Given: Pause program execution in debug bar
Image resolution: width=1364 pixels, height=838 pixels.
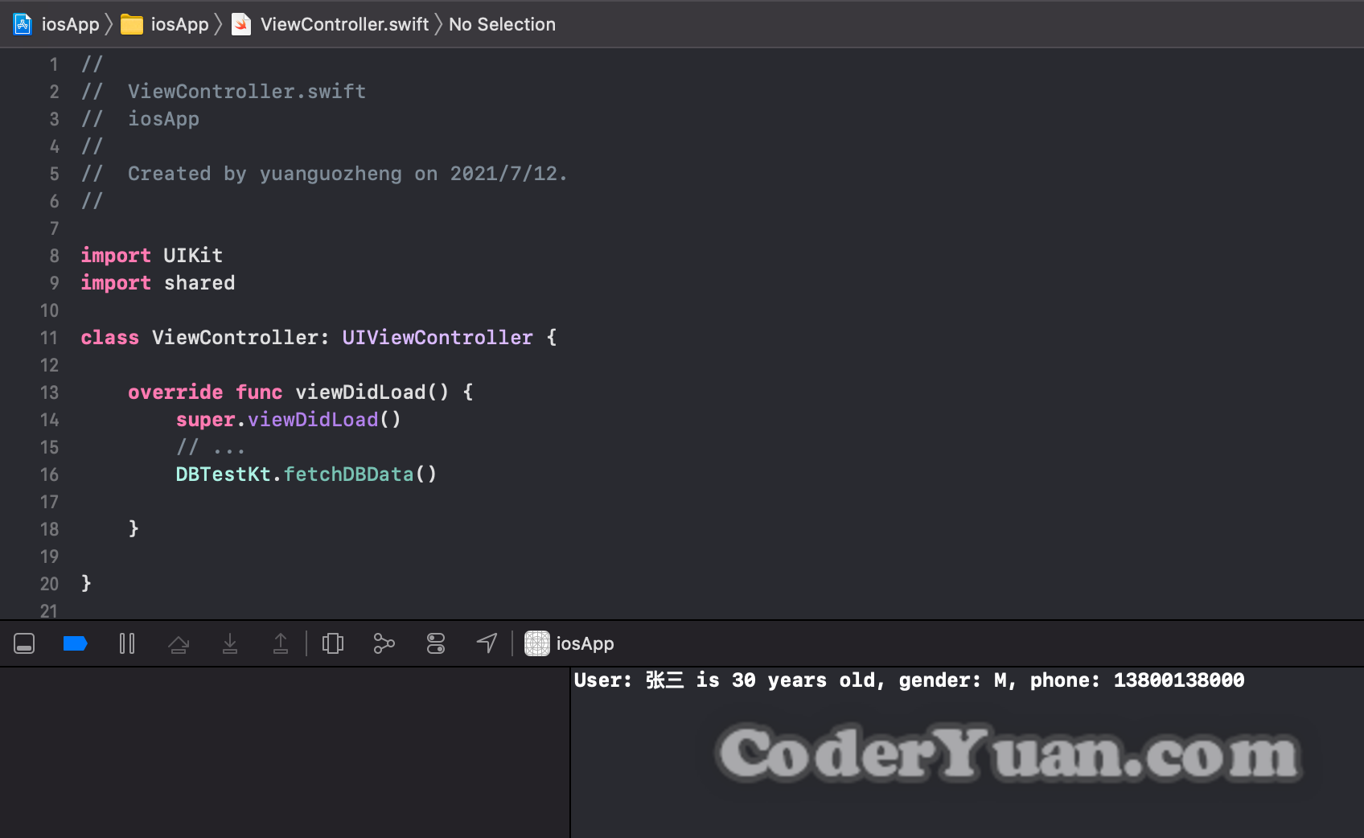Looking at the screenshot, I should [x=127, y=643].
